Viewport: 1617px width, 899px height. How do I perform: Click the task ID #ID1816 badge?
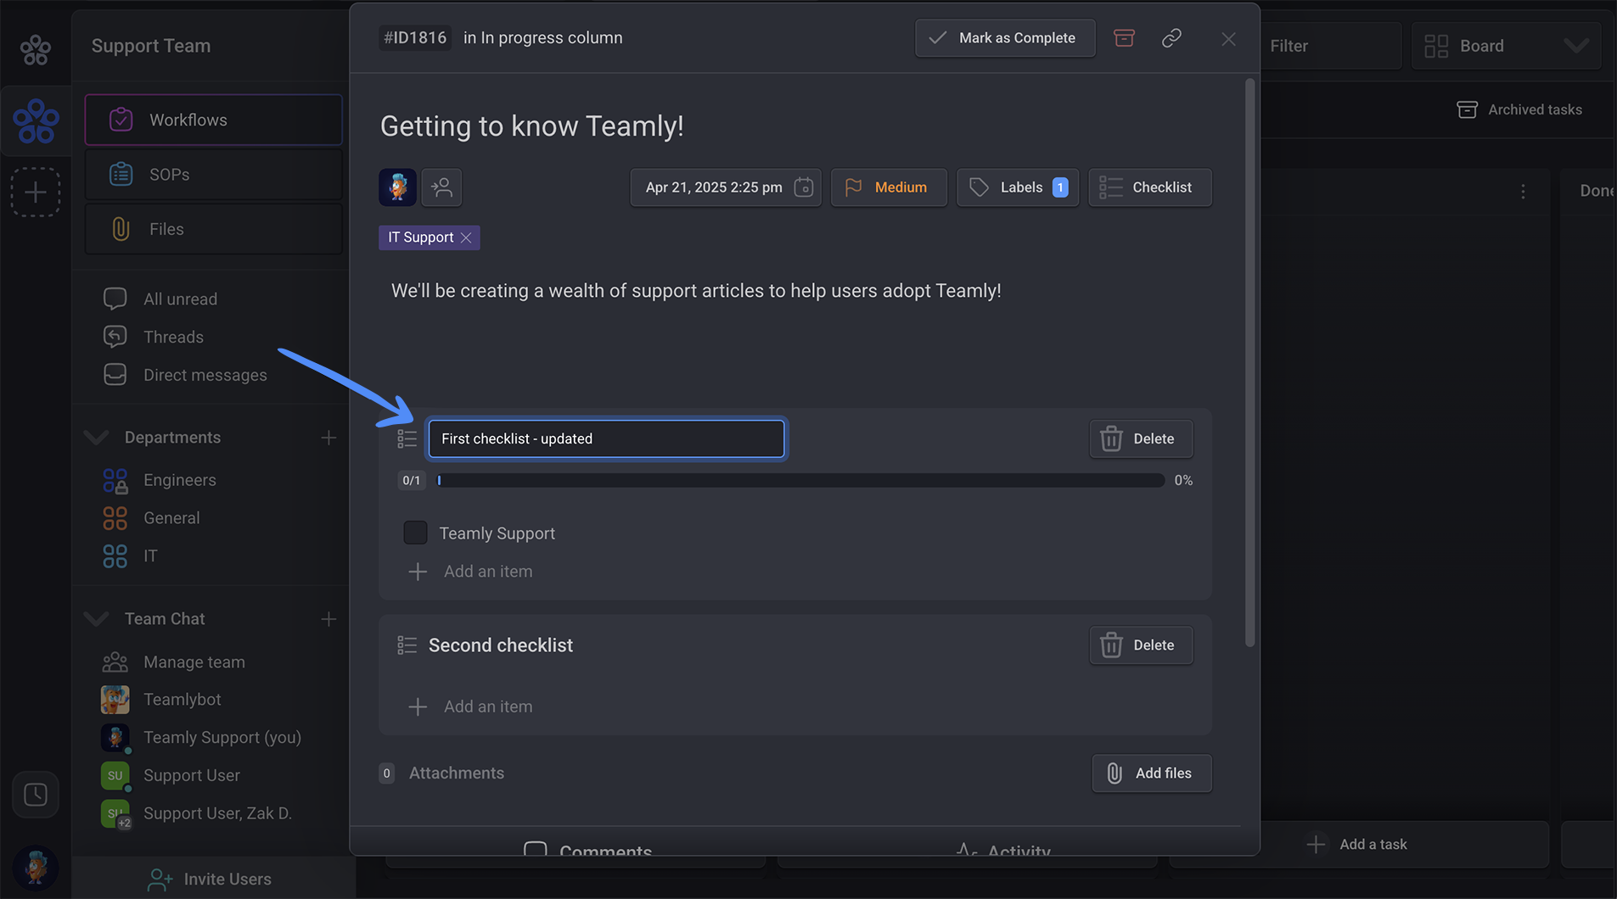(x=415, y=37)
